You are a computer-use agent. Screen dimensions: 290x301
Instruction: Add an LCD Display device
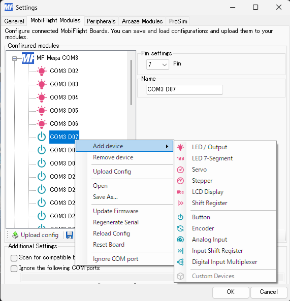coord(225,192)
